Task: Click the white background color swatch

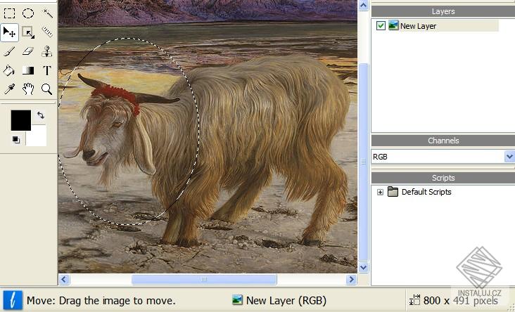Action: (38, 137)
